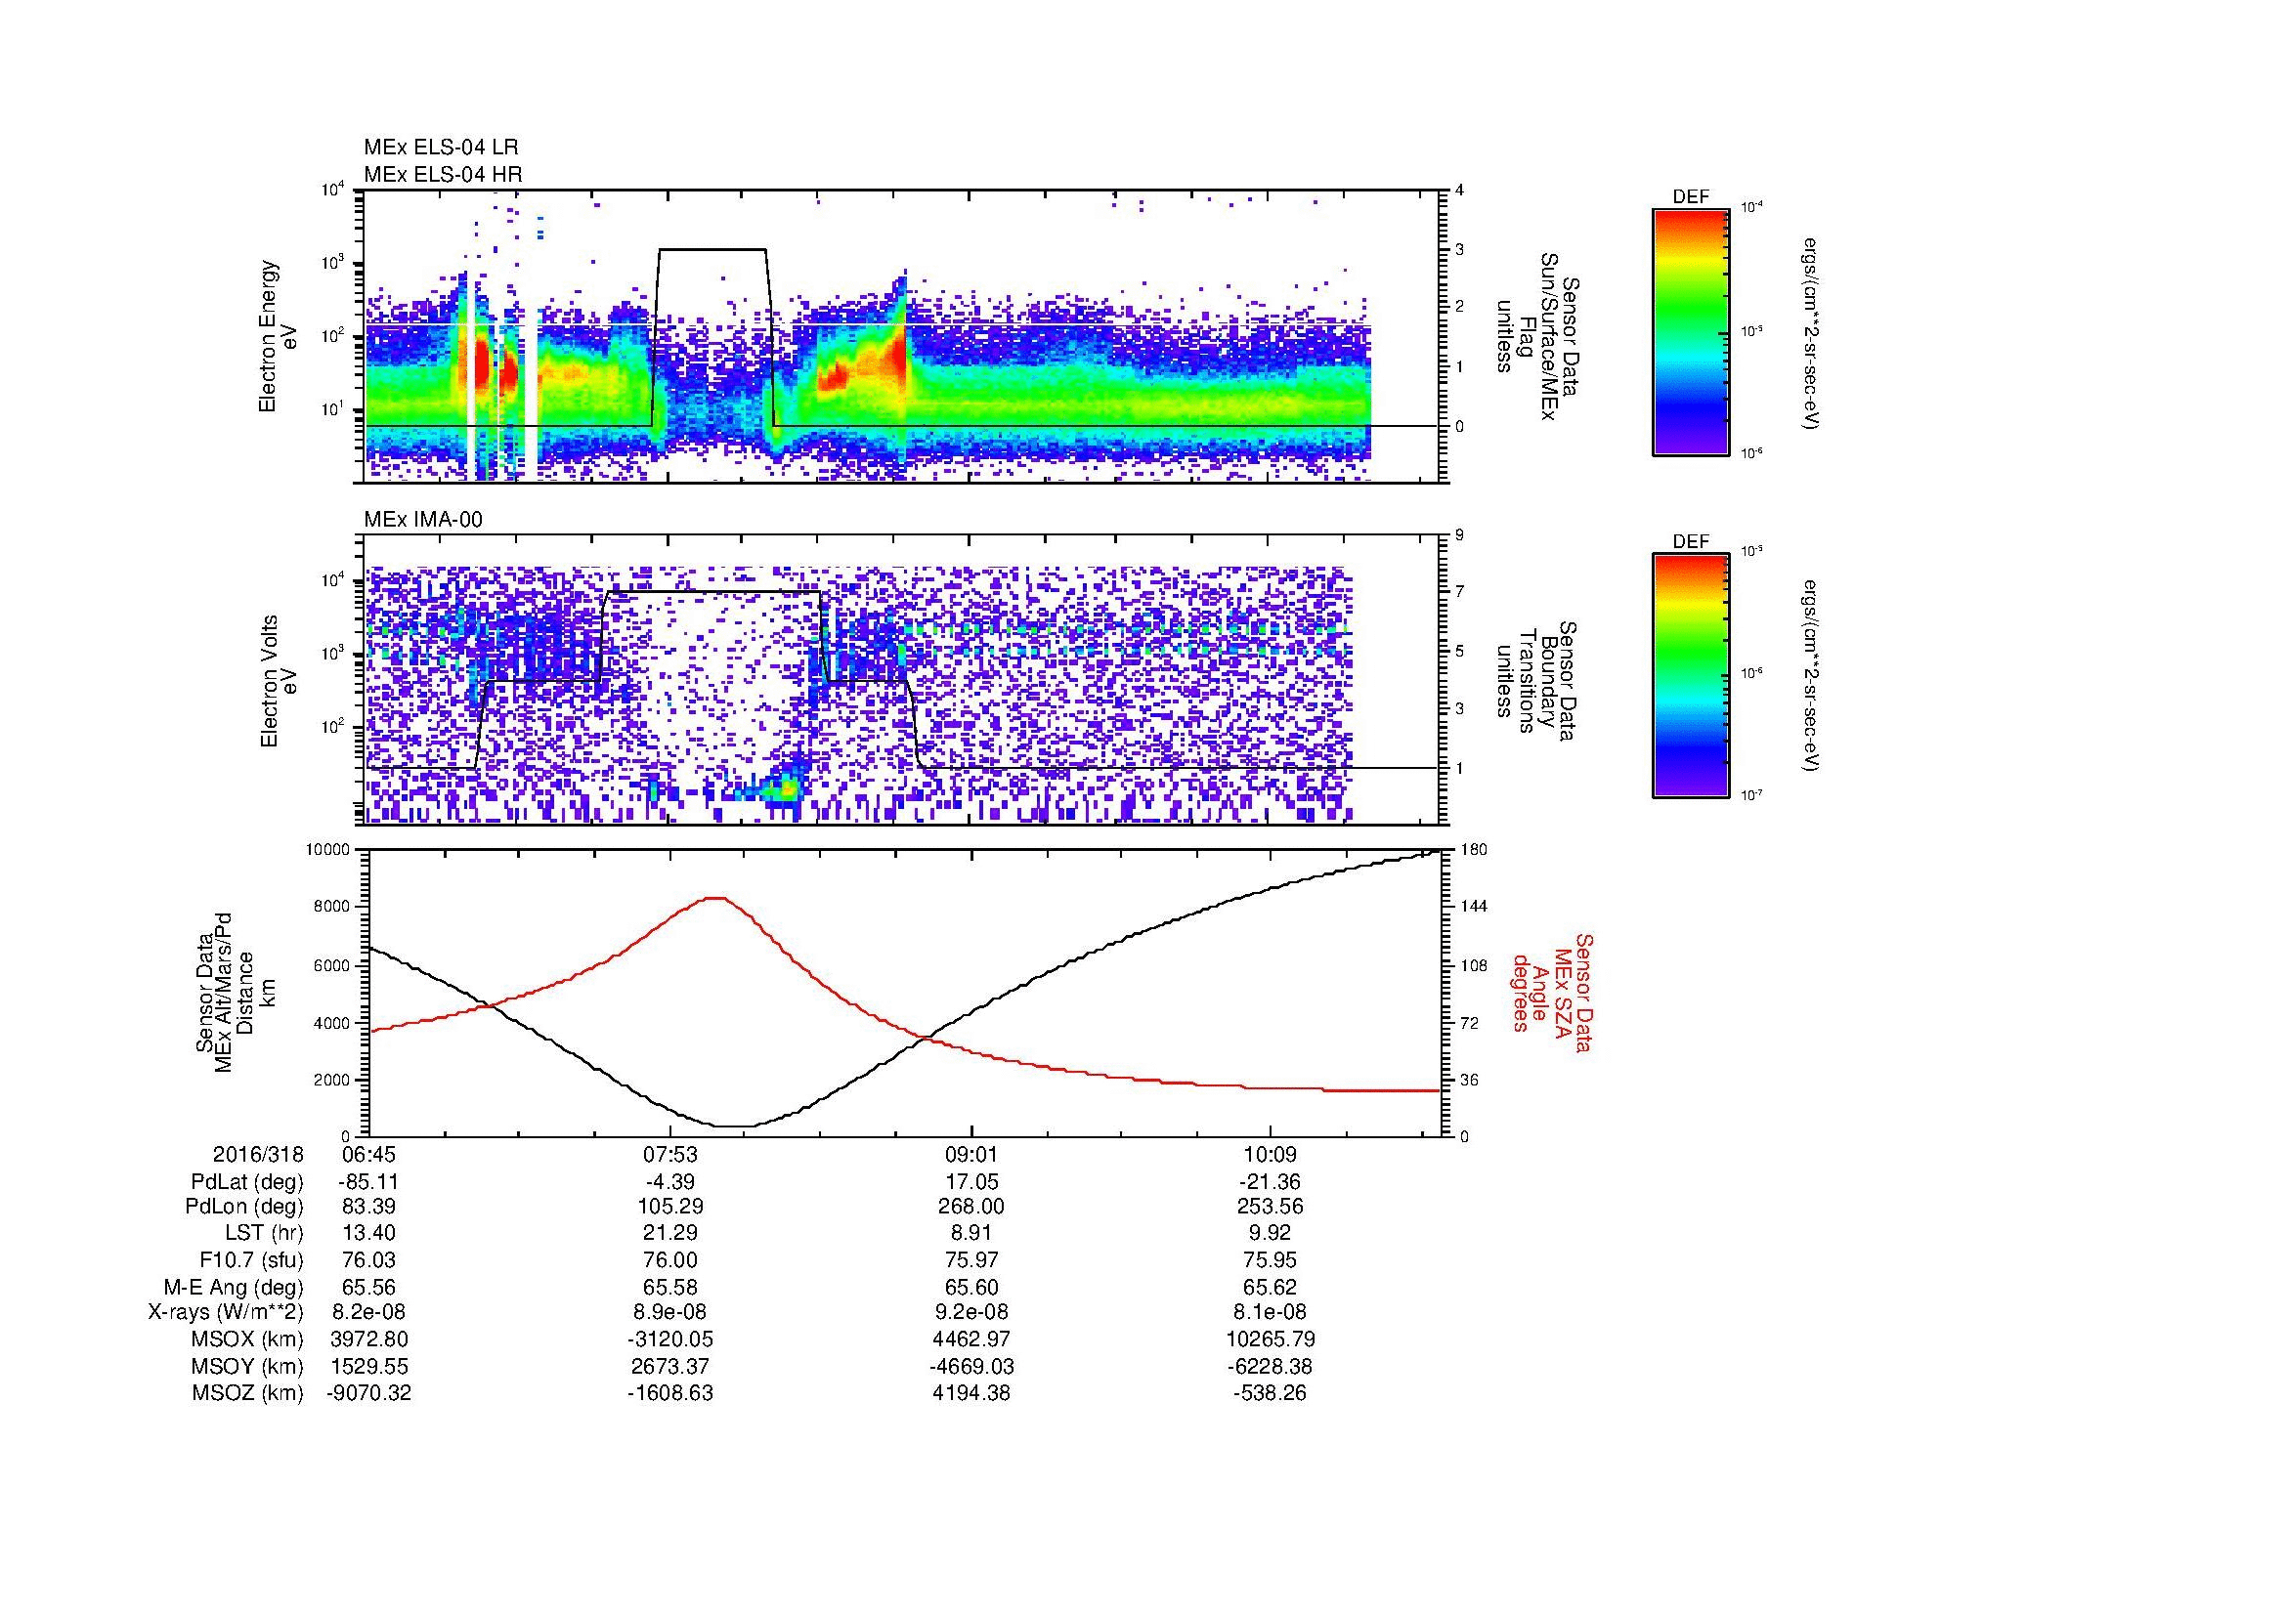
Task: Click the MSOY value '1529.55'
Action: click(x=368, y=1366)
